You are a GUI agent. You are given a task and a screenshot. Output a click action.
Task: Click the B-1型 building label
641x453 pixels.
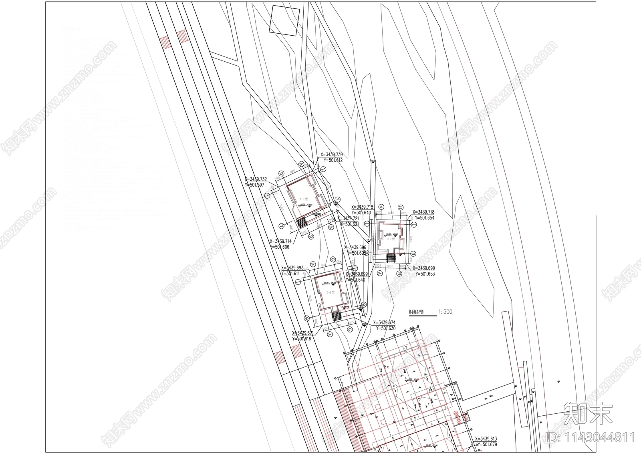tap(331, 292)
